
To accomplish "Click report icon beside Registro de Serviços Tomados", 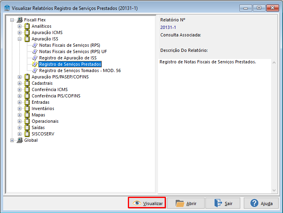I will (x=35, y=70).
